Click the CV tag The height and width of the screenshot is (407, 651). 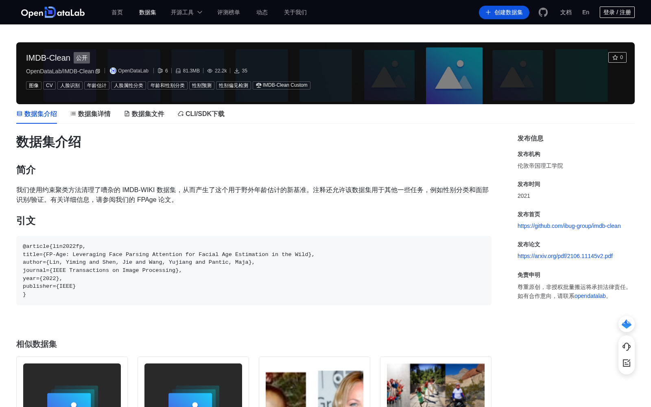point(49,85)
